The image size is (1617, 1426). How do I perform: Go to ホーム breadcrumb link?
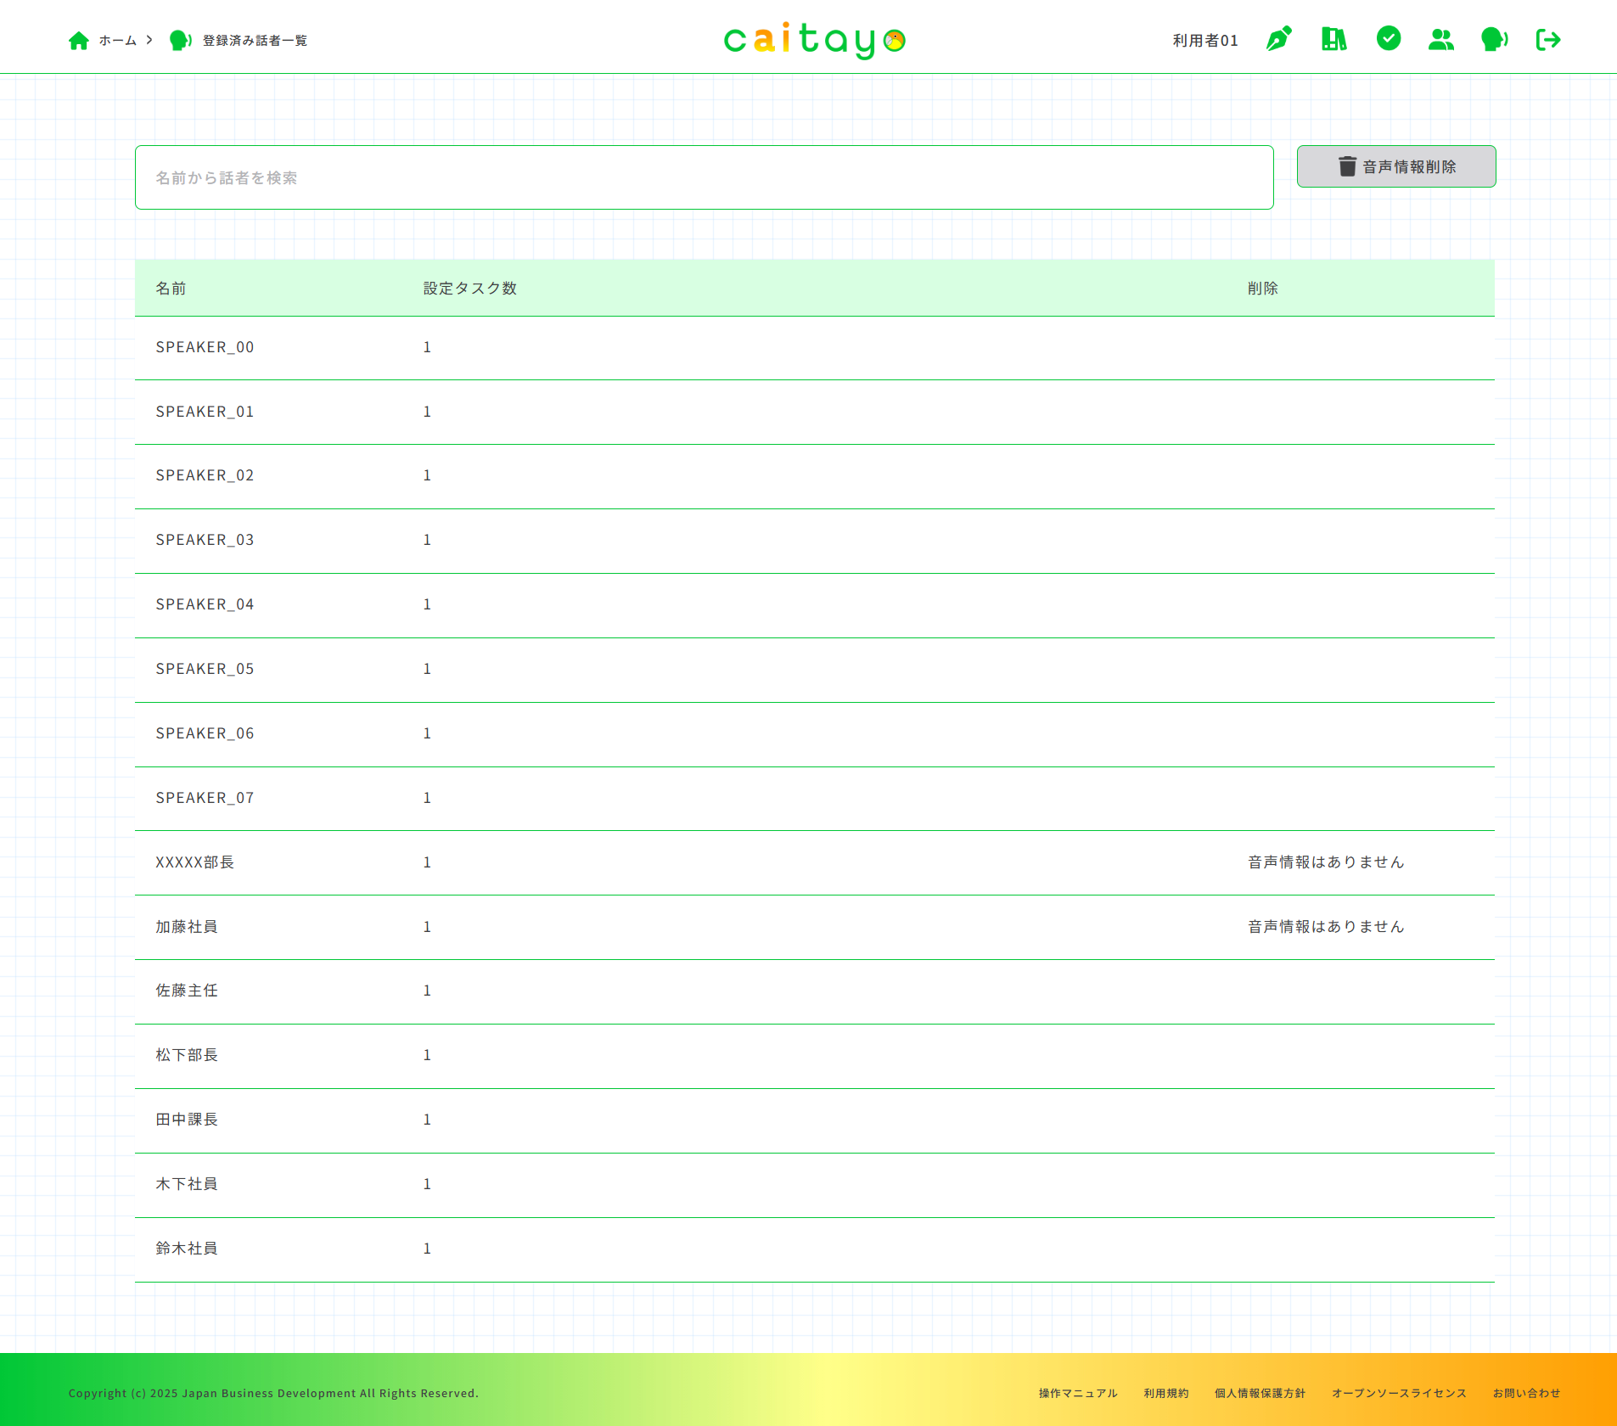[x=117, y=41]
